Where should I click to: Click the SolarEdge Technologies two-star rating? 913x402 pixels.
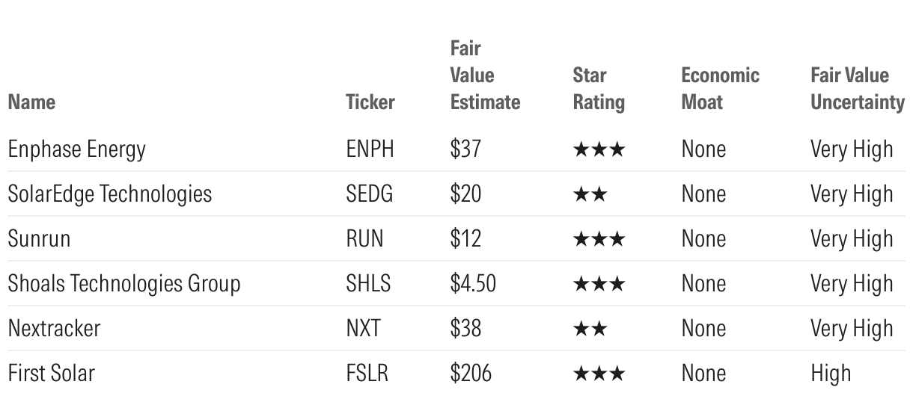(x=590, y=194)
